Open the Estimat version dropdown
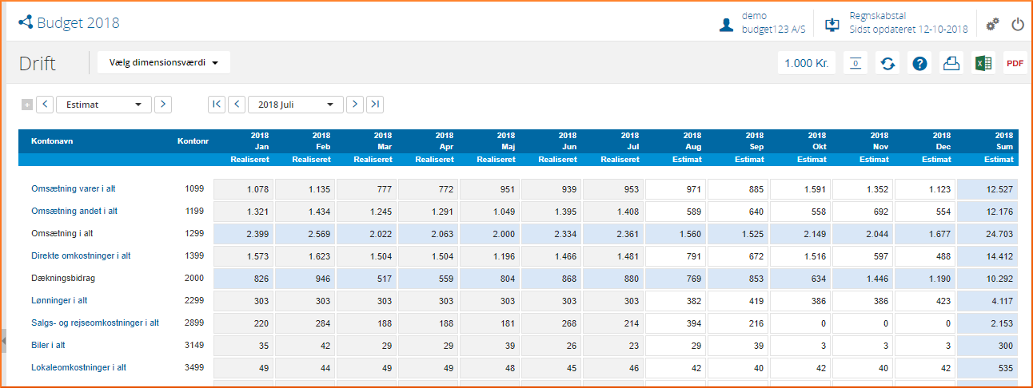1033x388 pixels. (103, 105)
